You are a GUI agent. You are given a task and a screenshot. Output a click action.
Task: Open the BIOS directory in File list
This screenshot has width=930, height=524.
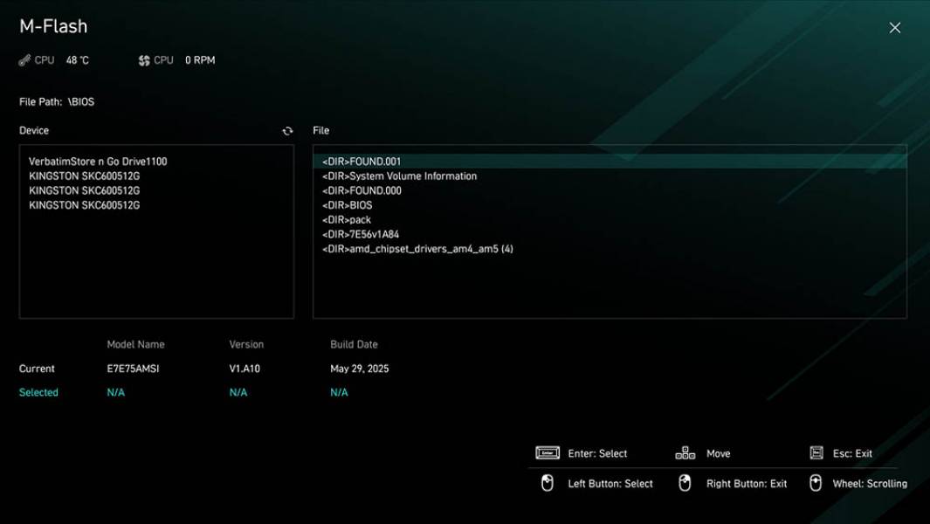click(347, 205)
